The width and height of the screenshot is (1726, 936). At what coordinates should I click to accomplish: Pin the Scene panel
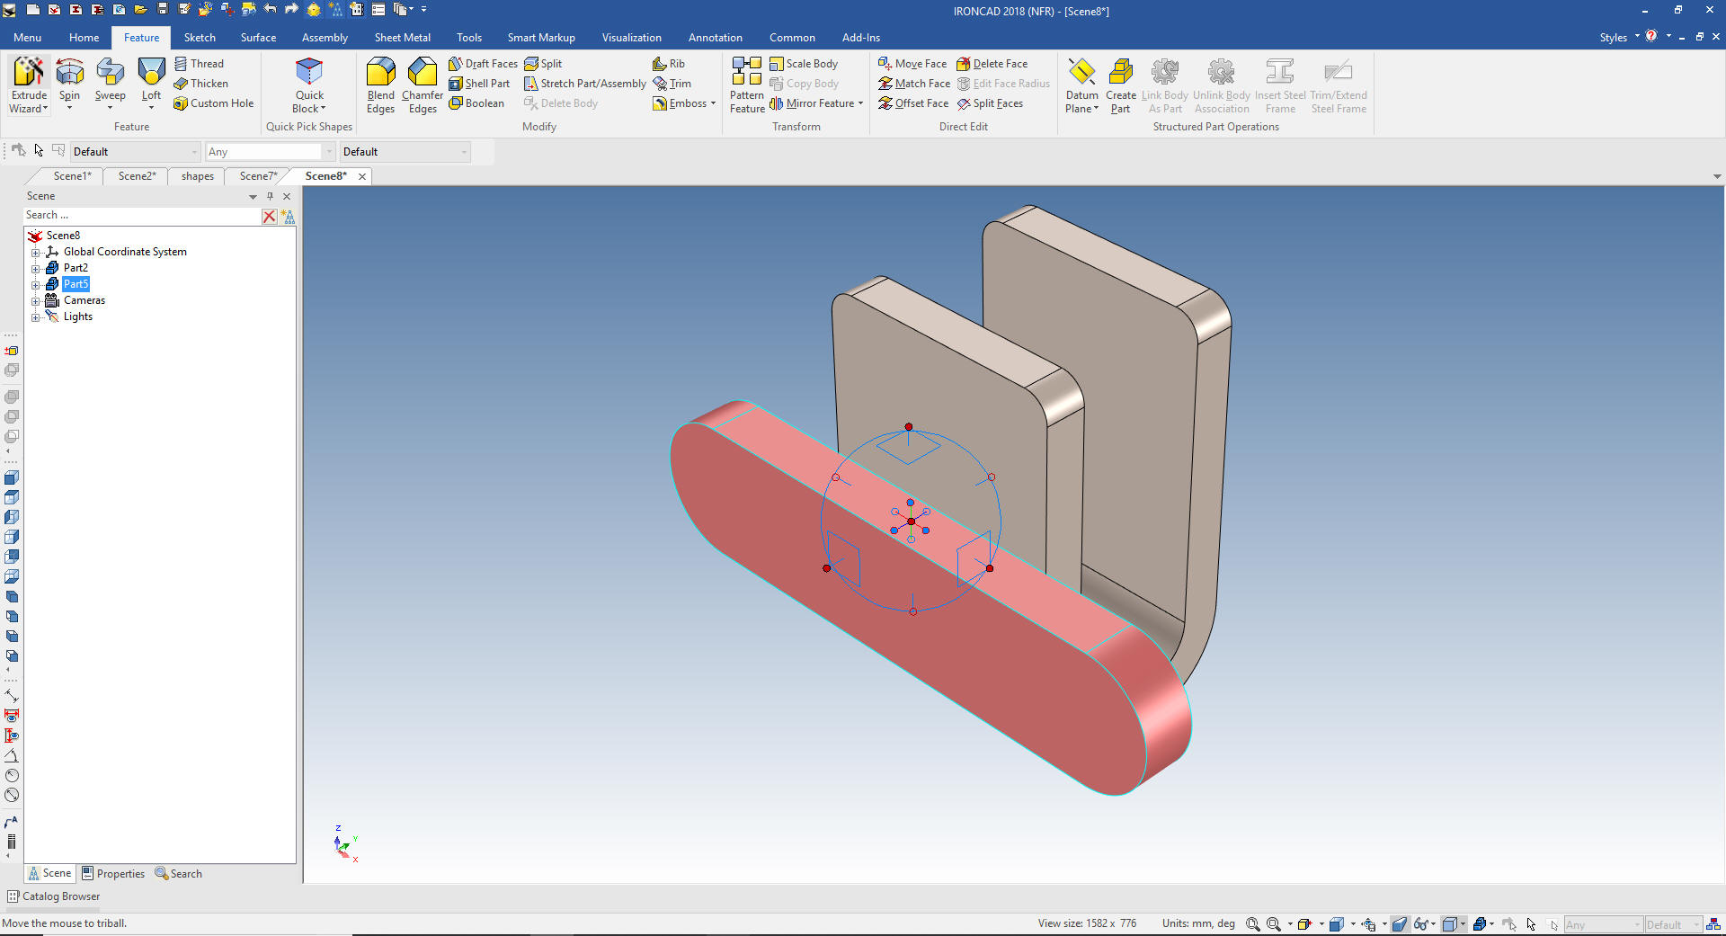point(270,196)
